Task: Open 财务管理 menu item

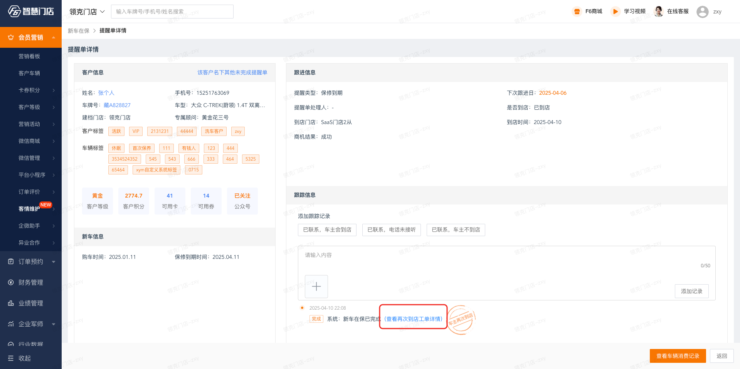Action: click(x=31, y=282)
